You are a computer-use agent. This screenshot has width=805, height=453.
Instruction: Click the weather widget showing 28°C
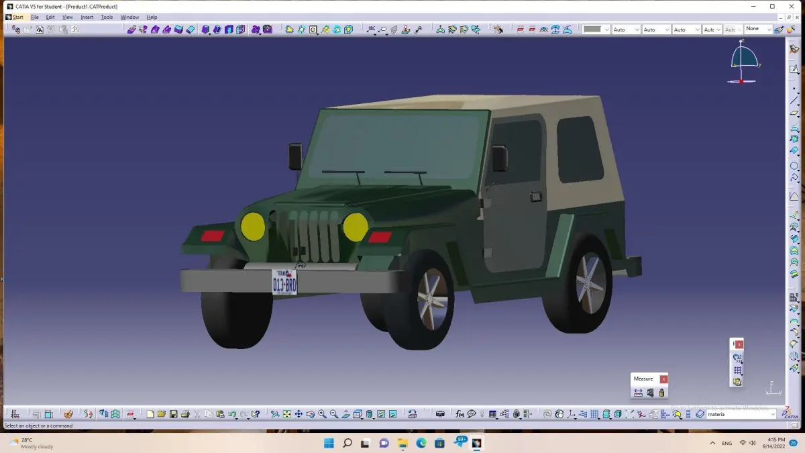[x=30, y=443]
